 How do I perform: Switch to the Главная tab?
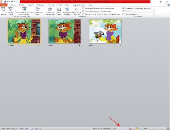[x=12, y=5]
